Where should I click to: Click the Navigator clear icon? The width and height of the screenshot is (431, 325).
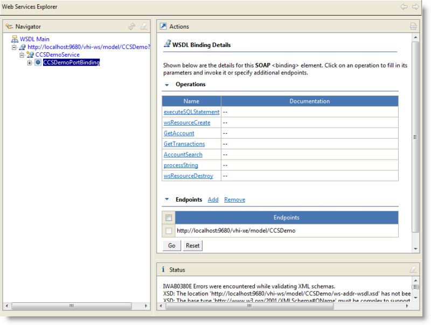pyautogui.click(x=143, y=26)
